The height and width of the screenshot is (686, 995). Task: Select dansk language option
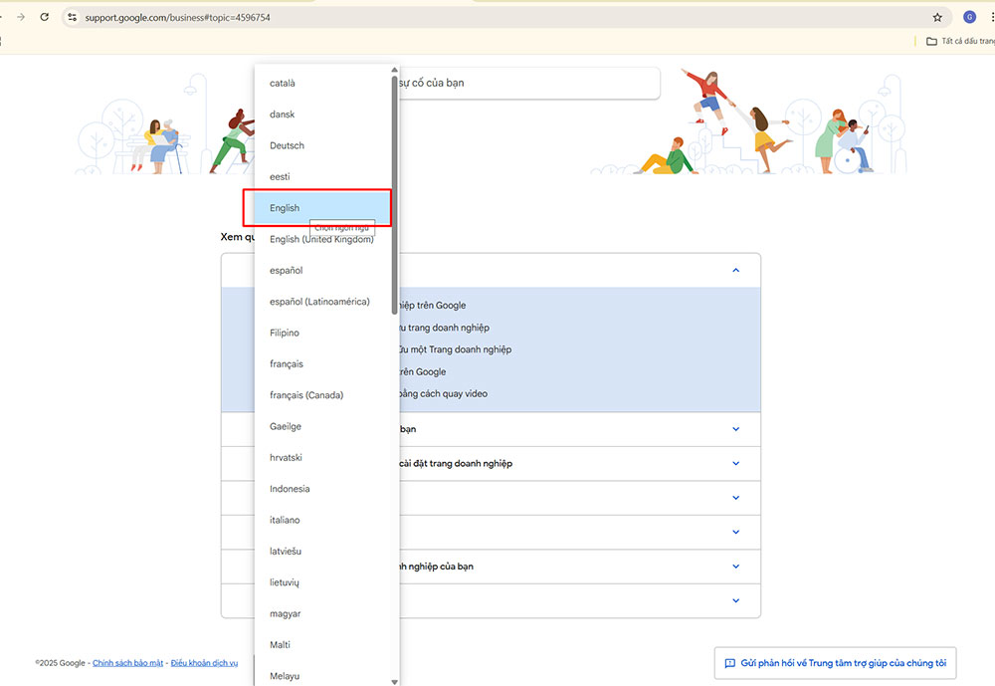(323, 114)
